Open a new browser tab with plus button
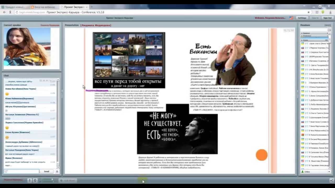 [92, 7]
